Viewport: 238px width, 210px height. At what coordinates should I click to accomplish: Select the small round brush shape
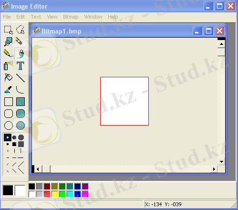tap(8, 137)
